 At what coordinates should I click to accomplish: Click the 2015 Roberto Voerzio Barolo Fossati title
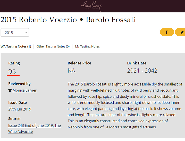[x=68, y=20]
